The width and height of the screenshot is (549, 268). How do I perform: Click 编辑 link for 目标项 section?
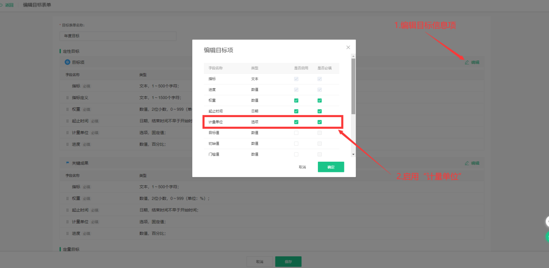[475, 62]
